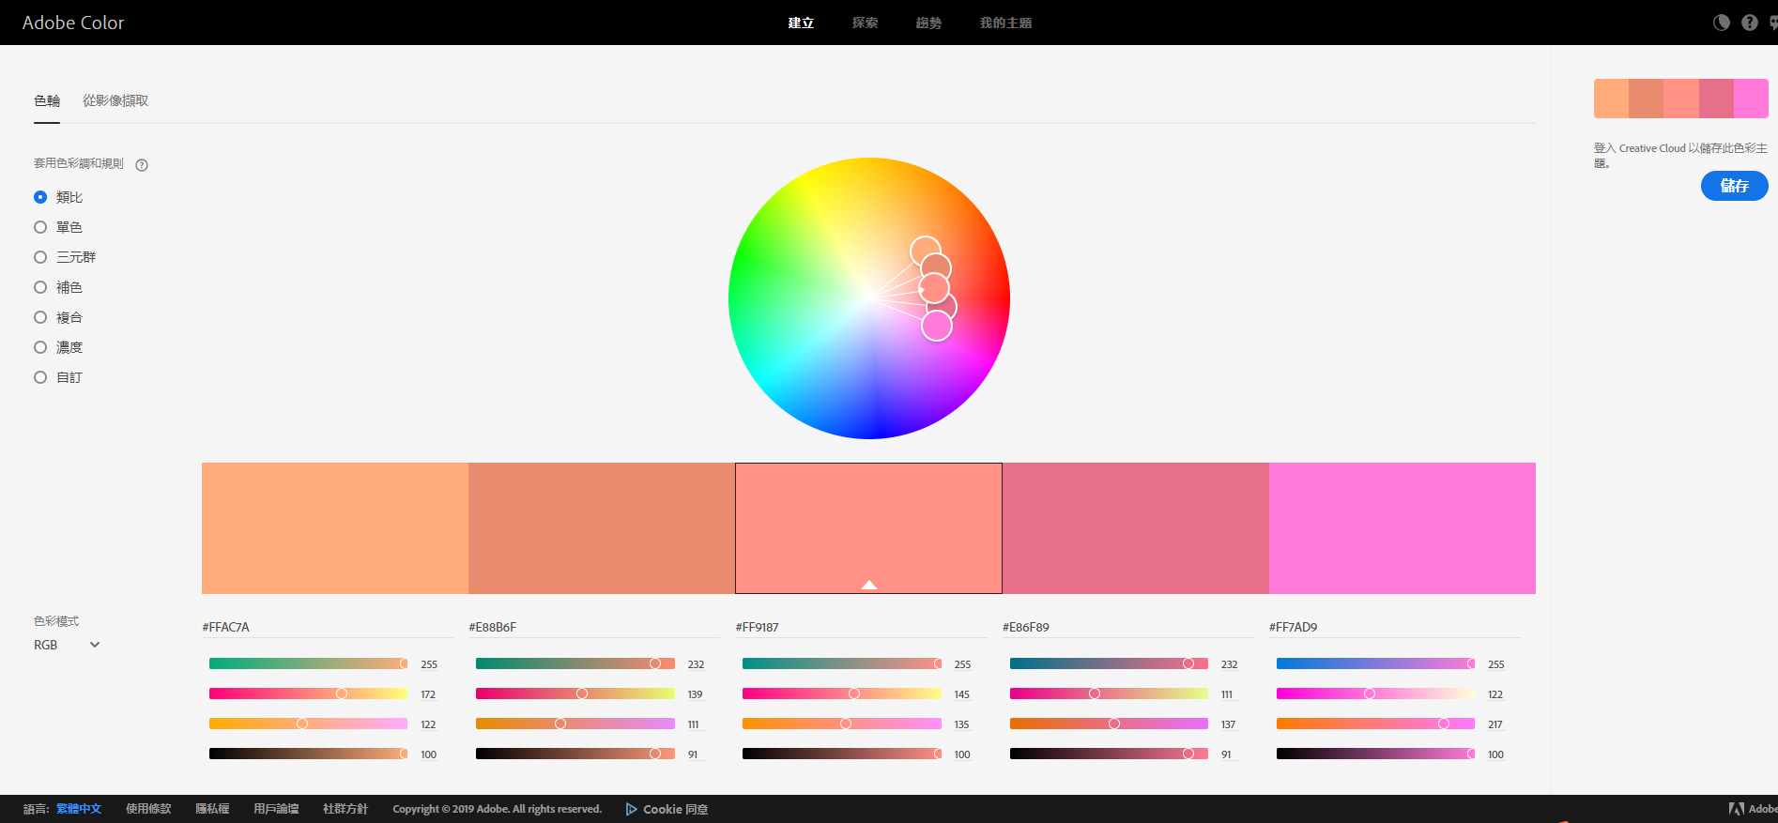Select the 自訂 custom rule option

tap(40, 377)
